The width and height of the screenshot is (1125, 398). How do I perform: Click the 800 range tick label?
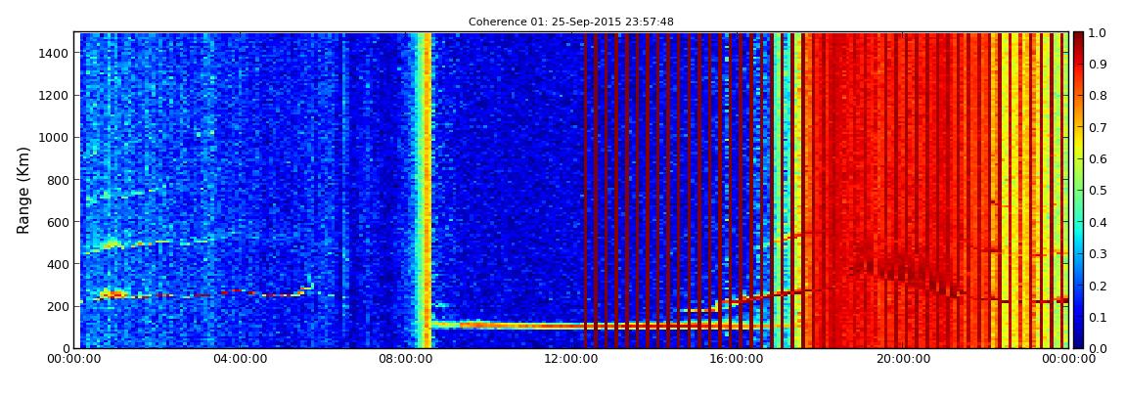(59, 180)
